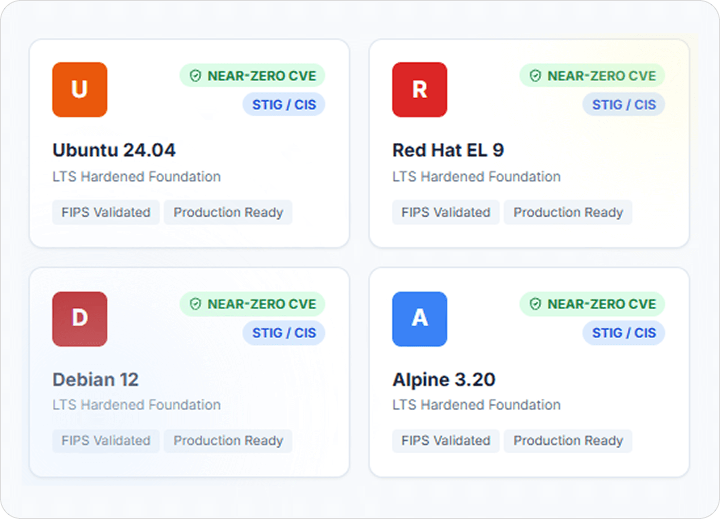The image size is (720, 519).
Task: Click NEAR-ZERO CVE text on Debian card
Action: click(x=262, y=304)
